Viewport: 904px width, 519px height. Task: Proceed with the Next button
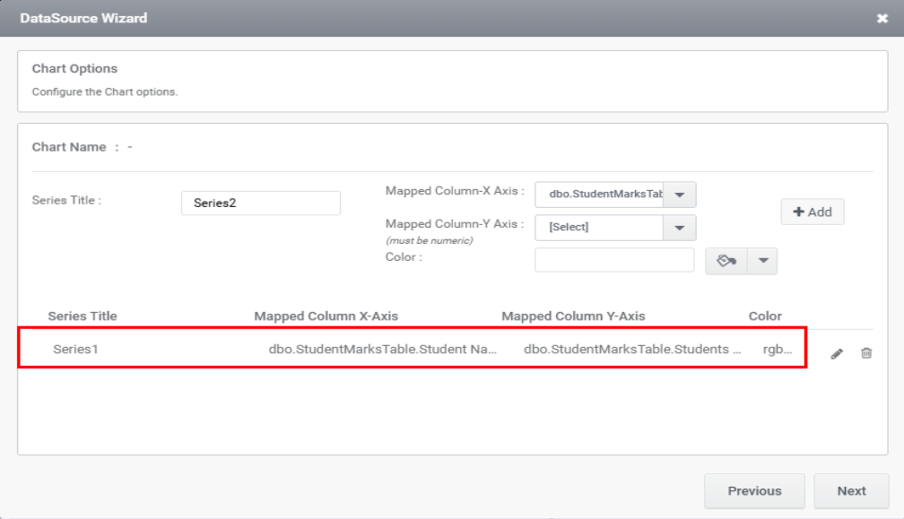[x=851, y=491]
